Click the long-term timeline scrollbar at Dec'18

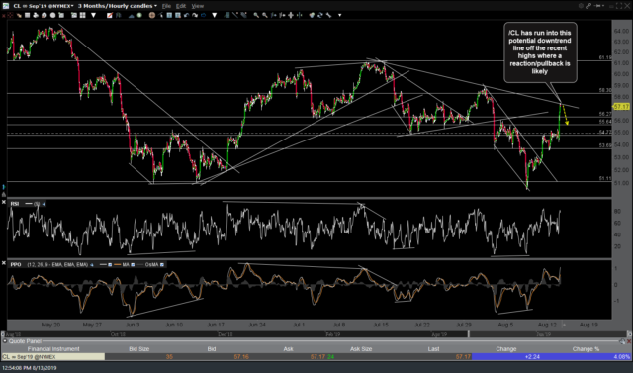point(226,334)
